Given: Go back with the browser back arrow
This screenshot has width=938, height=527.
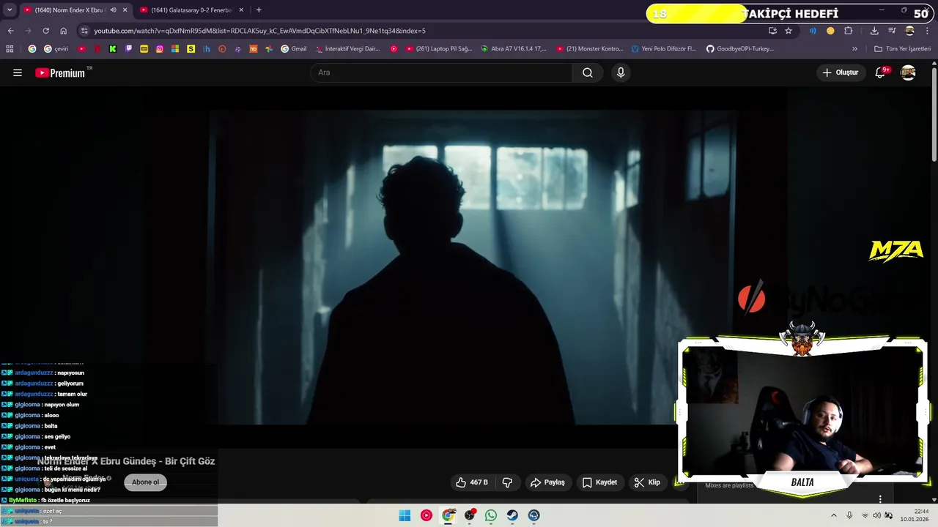Looking at the screenshot, I should (10, 31).
